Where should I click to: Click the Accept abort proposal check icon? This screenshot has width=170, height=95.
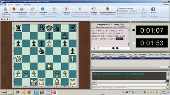(x=80, y=9)
